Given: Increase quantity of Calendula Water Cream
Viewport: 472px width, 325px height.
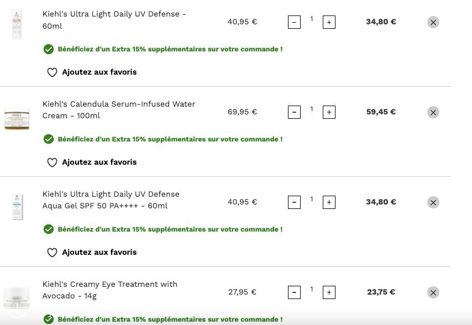Looking at the screenshot, I should pos(329,112).
